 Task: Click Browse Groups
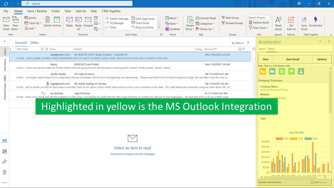pyautogui.click(x=232, y=23)
